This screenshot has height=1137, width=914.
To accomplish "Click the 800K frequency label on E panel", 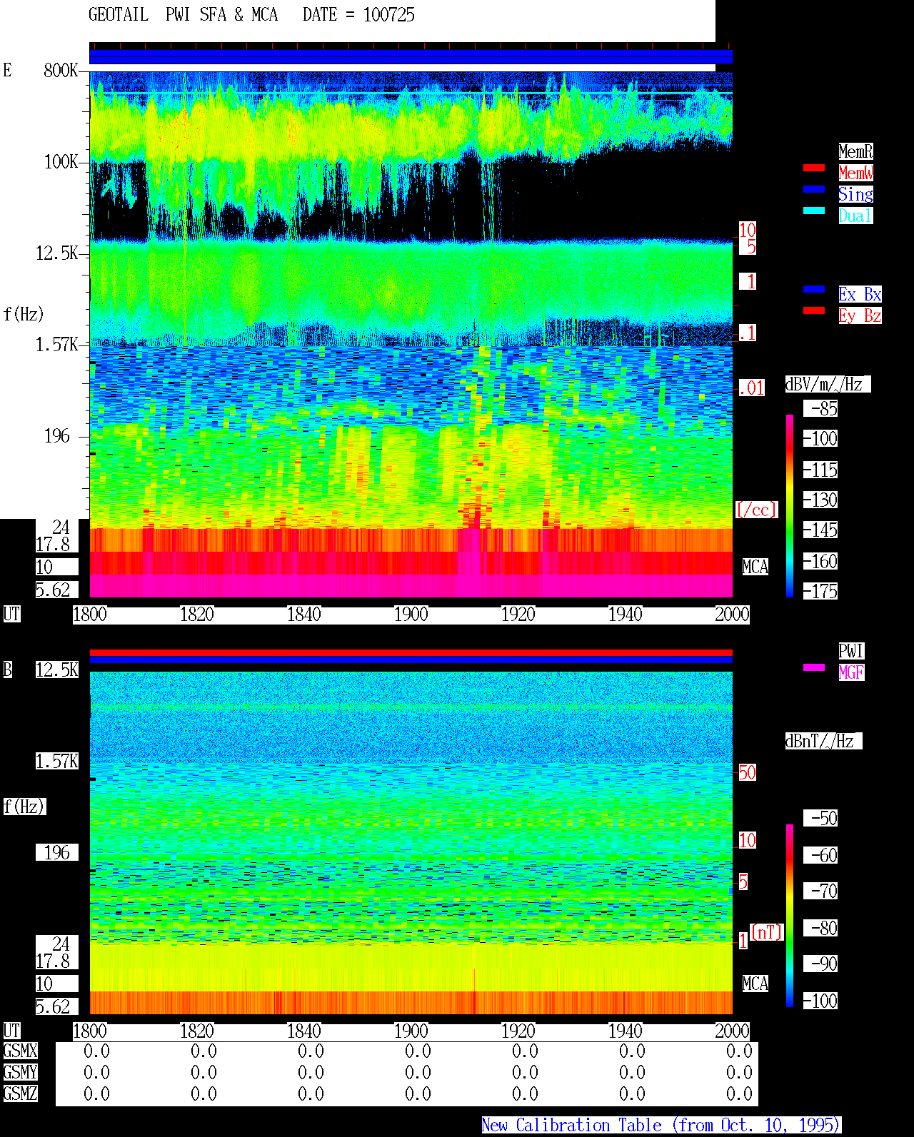I will [x=61, y=70].
